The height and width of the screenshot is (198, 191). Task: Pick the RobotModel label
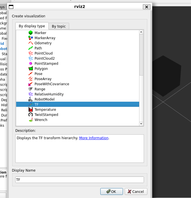click(x=44, y=99)
